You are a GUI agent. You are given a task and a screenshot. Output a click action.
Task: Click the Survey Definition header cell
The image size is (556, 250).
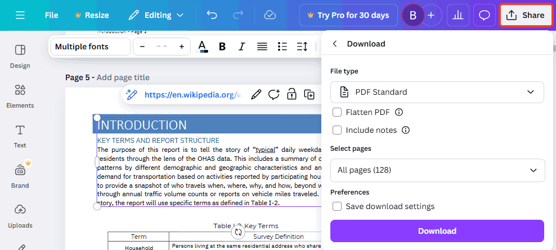click(279, 237)
